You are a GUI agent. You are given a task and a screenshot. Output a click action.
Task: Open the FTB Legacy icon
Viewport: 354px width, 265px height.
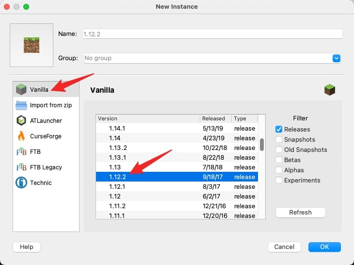(x=21, y=167)
